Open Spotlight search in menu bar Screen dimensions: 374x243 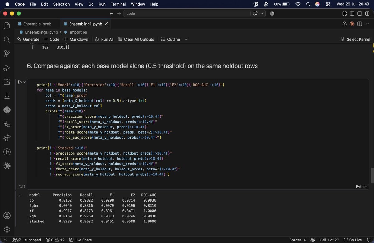tap(308, 4)
